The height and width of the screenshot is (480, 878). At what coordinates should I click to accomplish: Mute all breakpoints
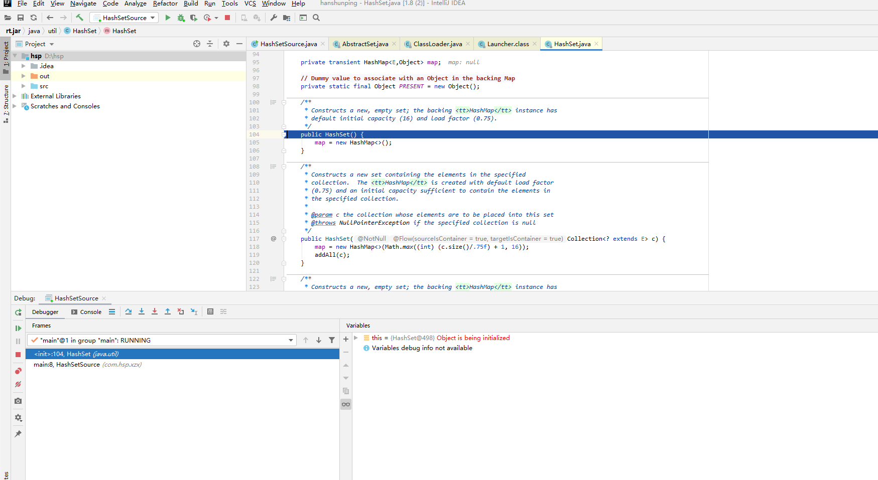(x=18, y=384)
